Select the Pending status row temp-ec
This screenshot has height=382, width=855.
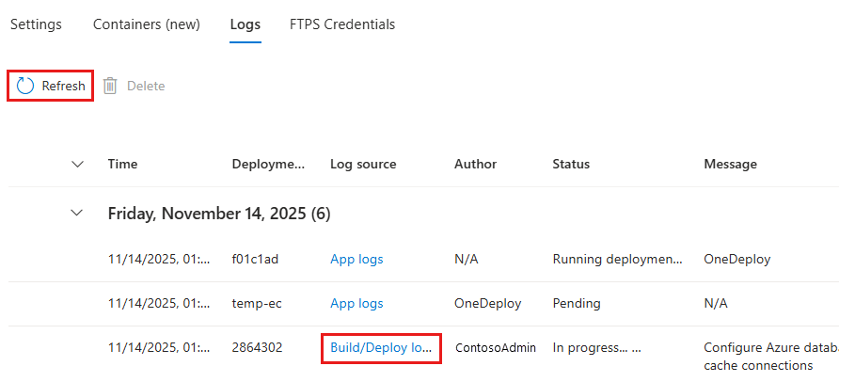[x=576, y=304]
